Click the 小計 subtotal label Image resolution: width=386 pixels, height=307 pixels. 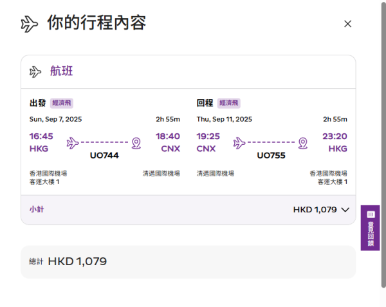coord(37,209)
